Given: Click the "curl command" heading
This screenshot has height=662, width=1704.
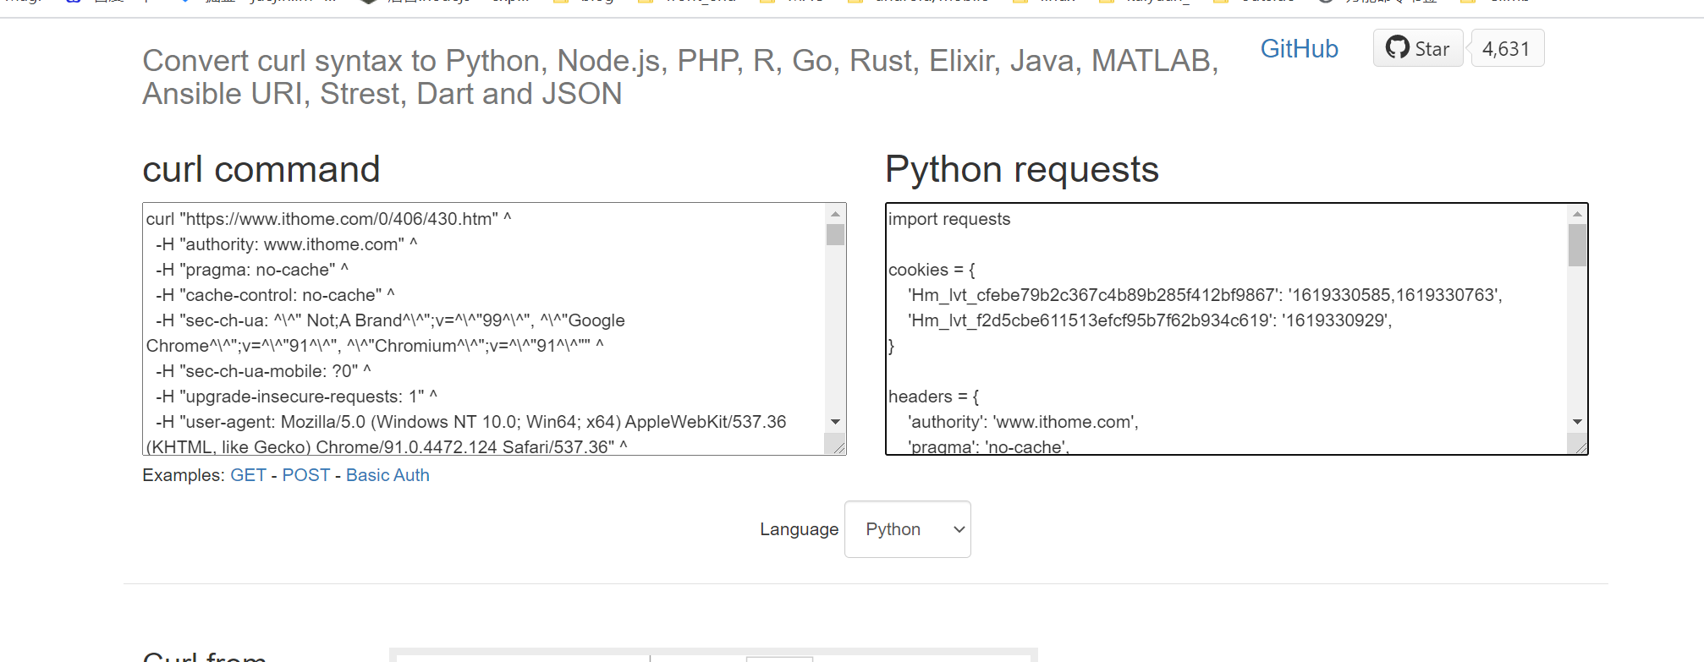Looking at the screenshot, I should click(261, 169).
